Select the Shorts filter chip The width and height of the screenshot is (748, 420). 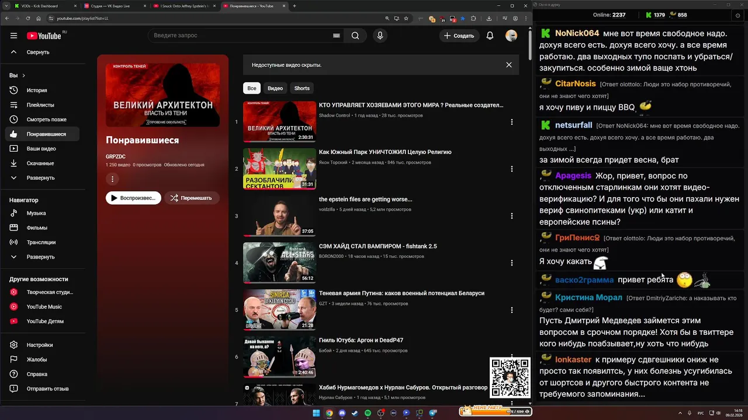[x=302, y=88]
